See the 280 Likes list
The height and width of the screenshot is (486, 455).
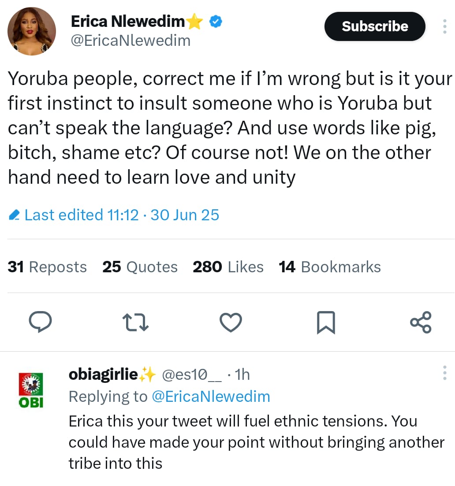coord(228,267)
